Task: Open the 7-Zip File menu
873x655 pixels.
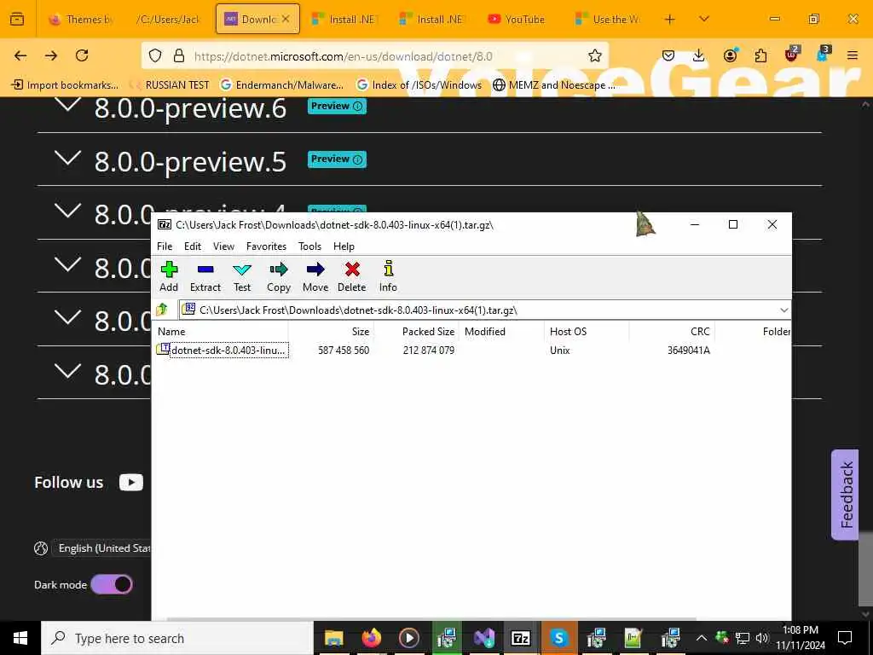Action: (165, 246)
